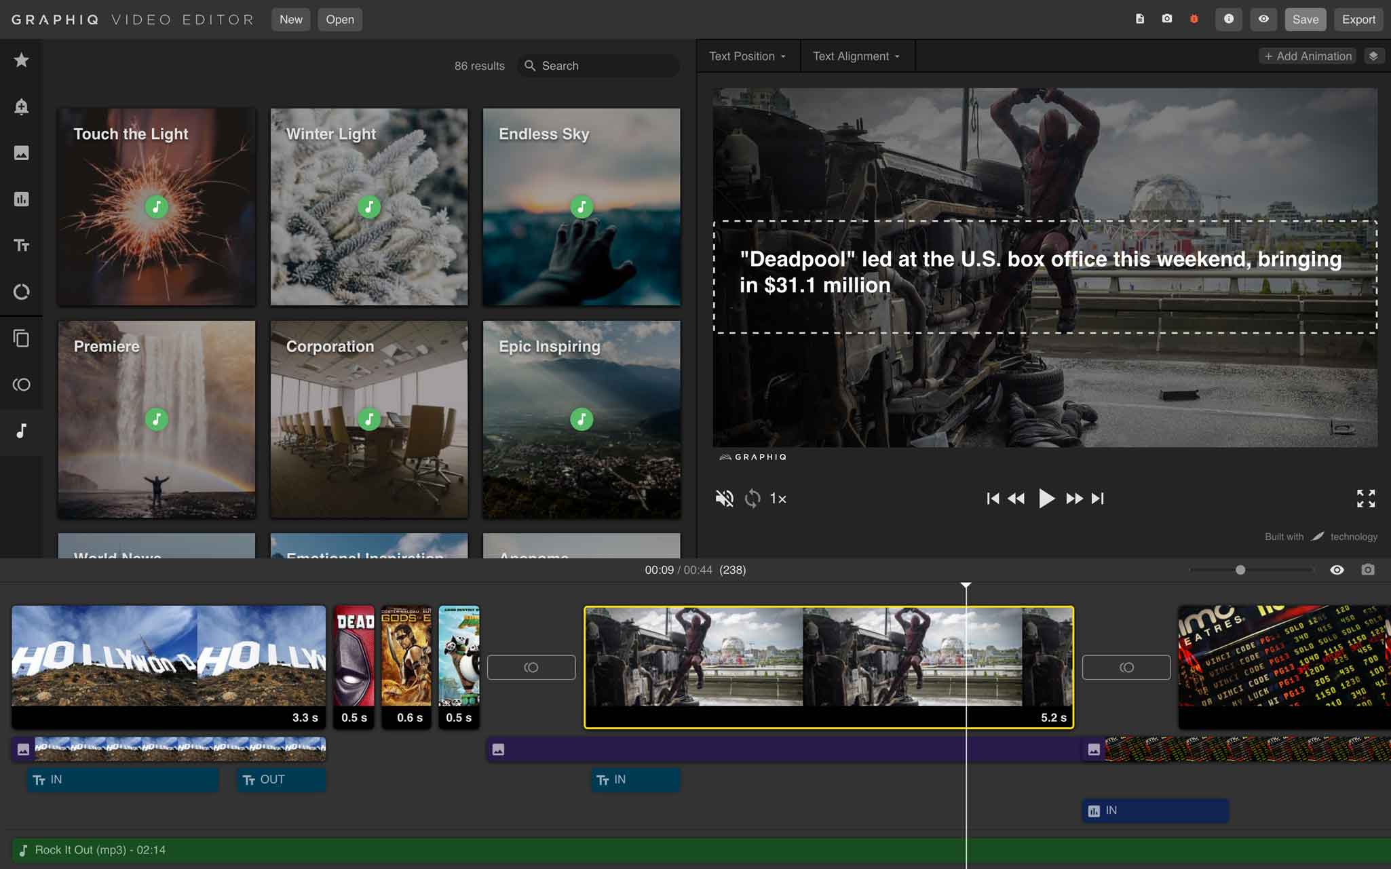Select the favorites star in the sidebar
Screen dimensions: 1391x869
tap(22, 60)
